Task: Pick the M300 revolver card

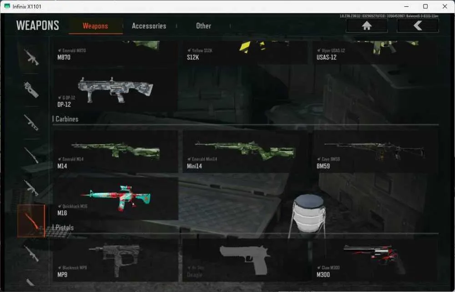Action: coord(374,260)
